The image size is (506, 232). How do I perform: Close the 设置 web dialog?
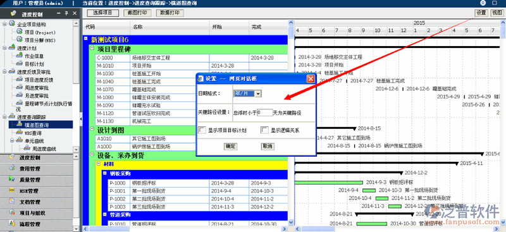[x=310, y=78]
